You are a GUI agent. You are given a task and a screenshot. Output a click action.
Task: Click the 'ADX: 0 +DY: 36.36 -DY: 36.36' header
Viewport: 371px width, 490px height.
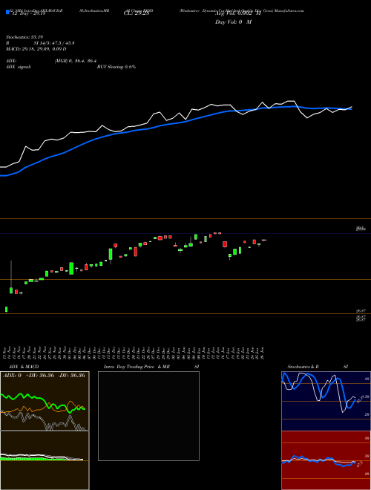coord(44,376)
